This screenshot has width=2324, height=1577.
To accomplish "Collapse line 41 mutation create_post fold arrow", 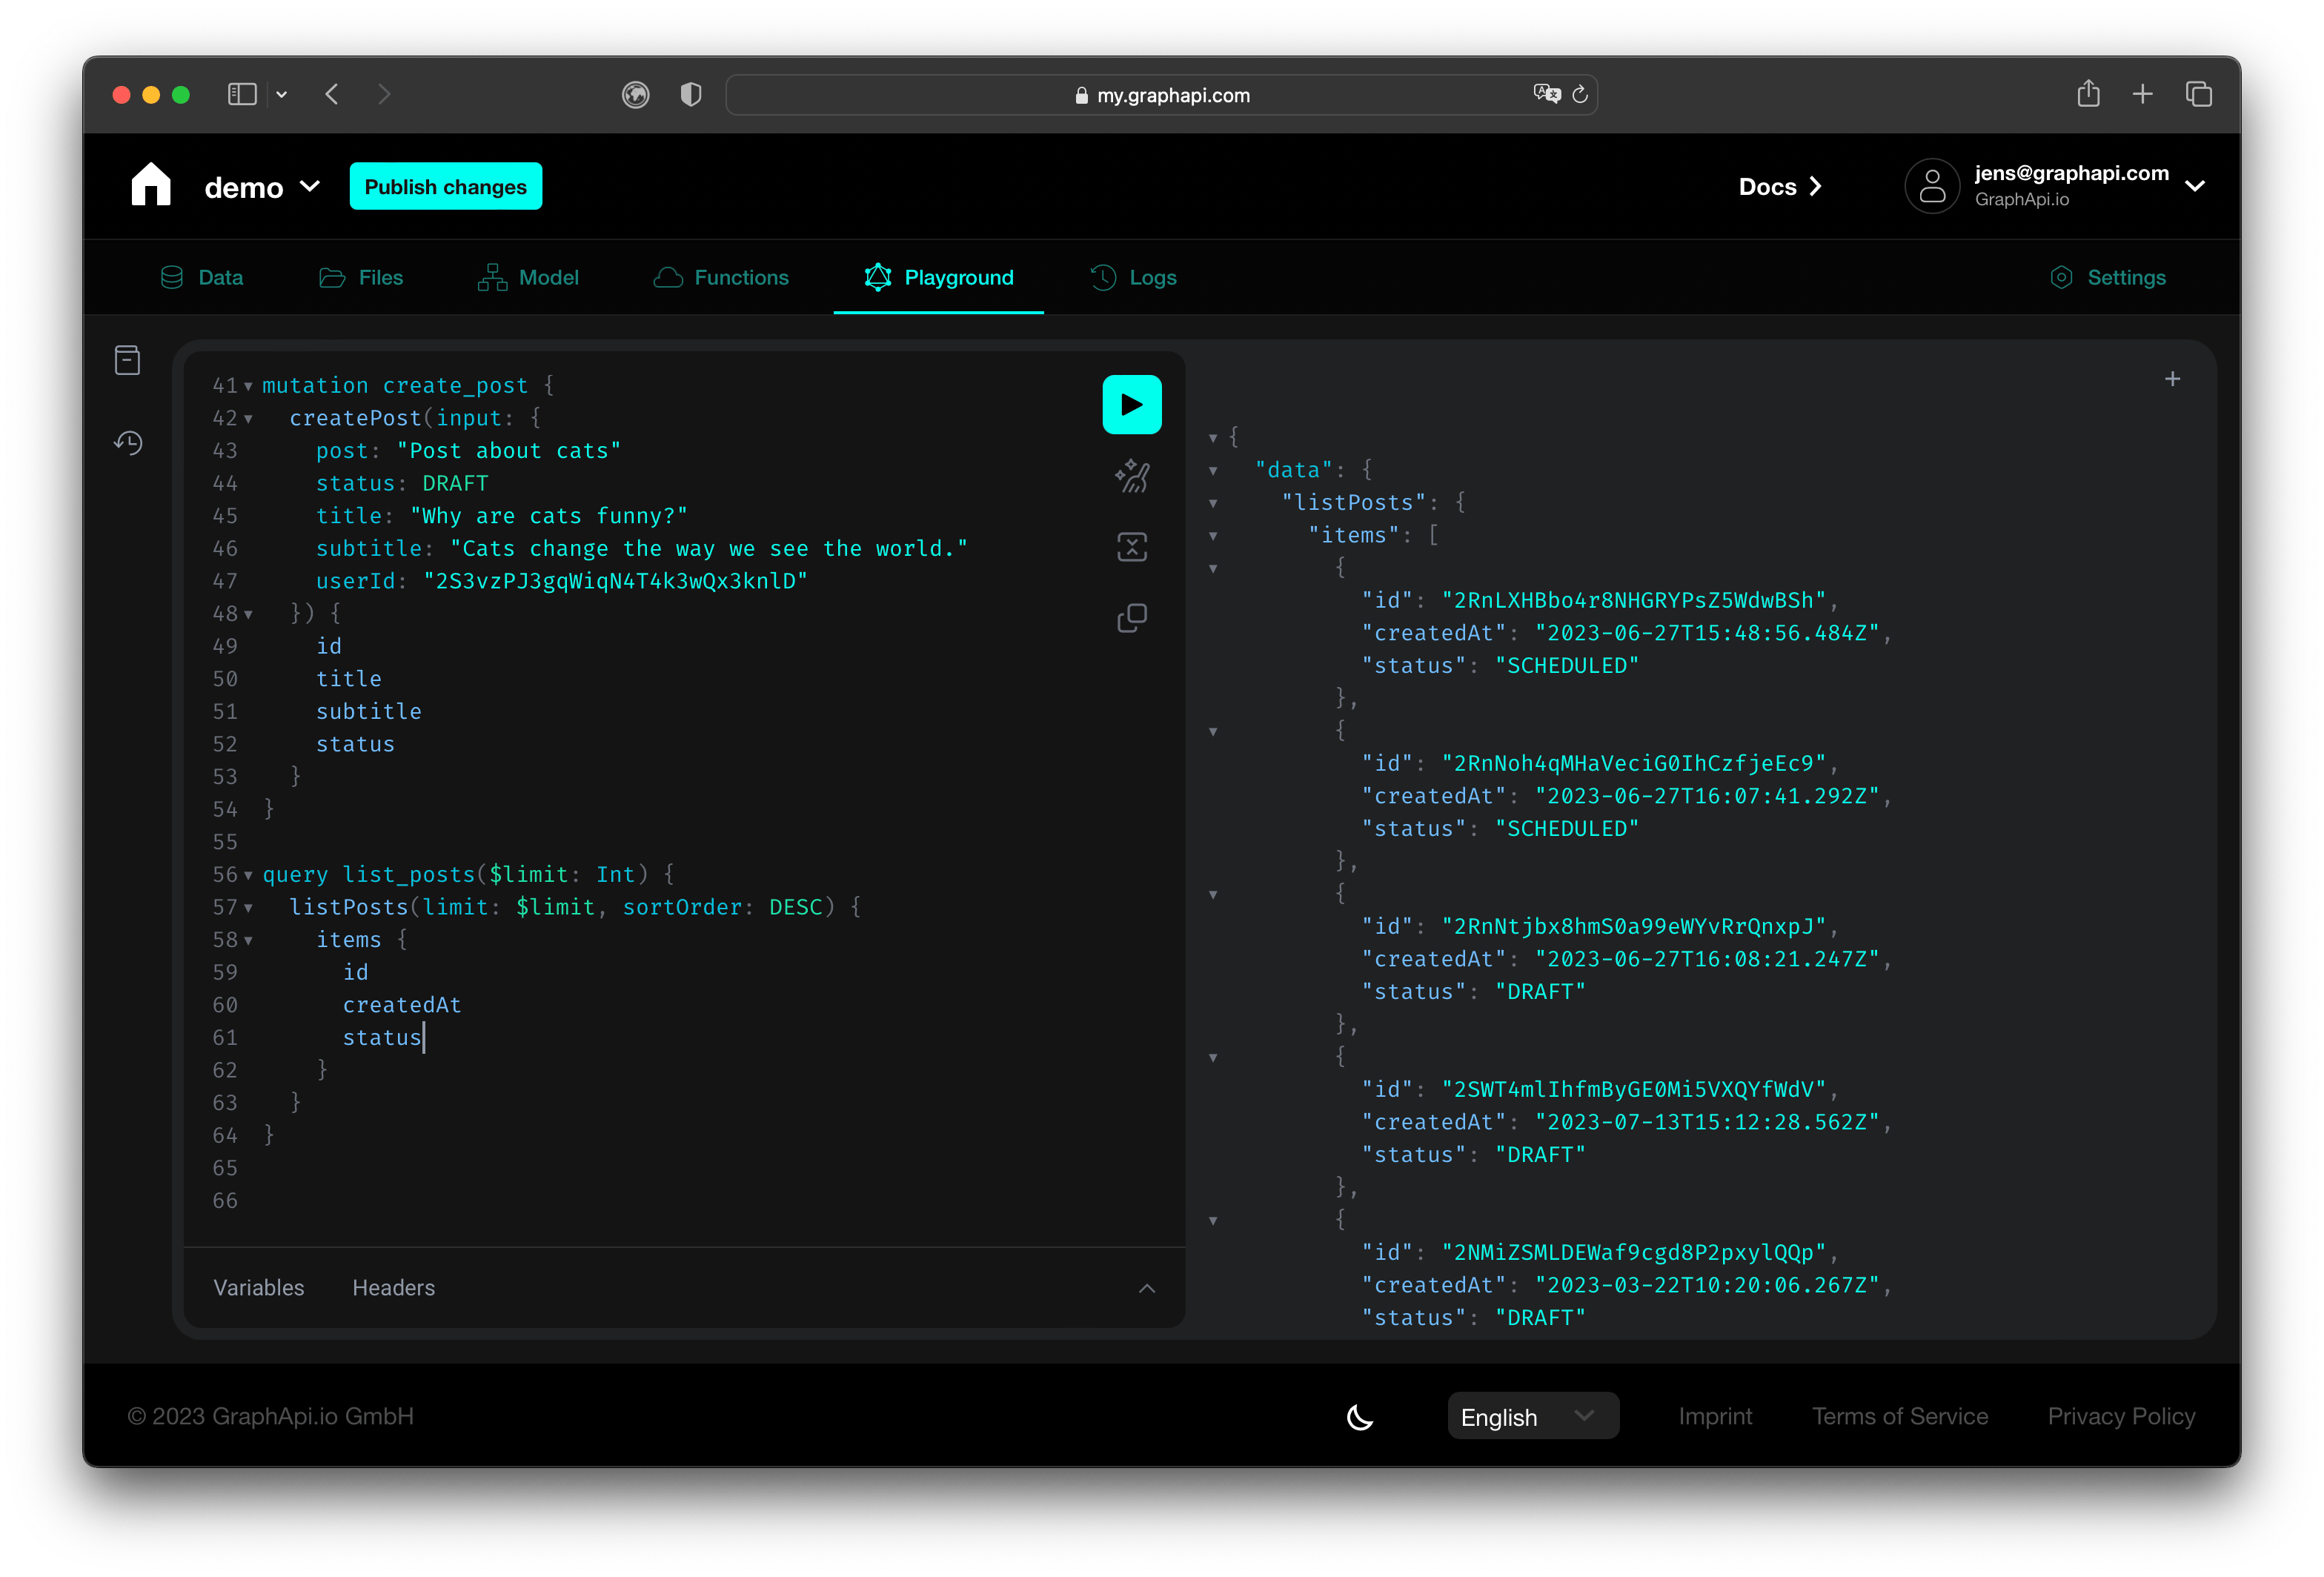I will (248, 386).
